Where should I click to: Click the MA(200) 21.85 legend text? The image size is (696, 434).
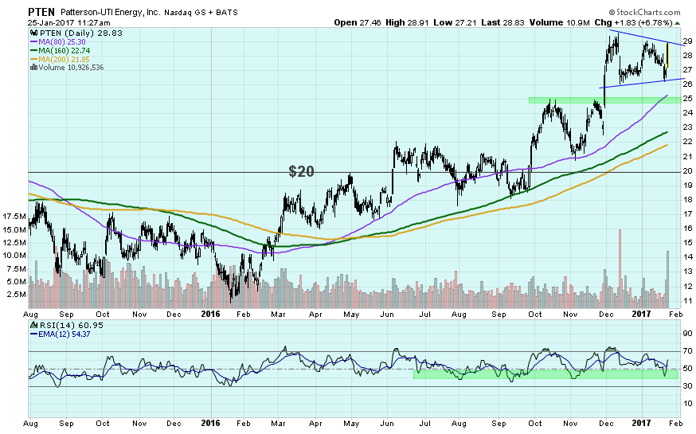click(x=64, y=60)
